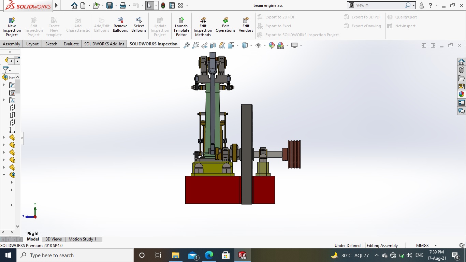This screenshot has width=466, height=262.
Task: Open the Home welcome button
Action: 74,5
